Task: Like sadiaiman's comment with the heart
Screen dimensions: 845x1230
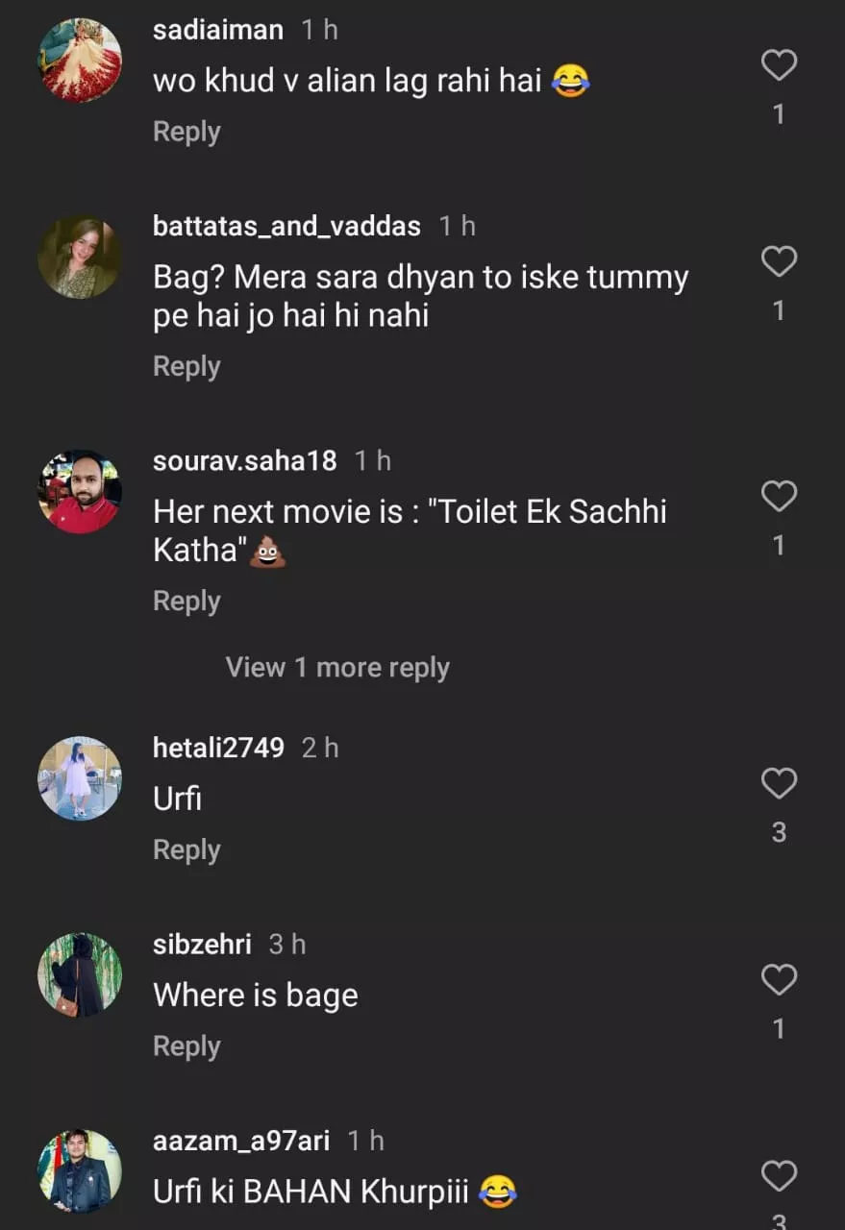Action: point(779,65)
